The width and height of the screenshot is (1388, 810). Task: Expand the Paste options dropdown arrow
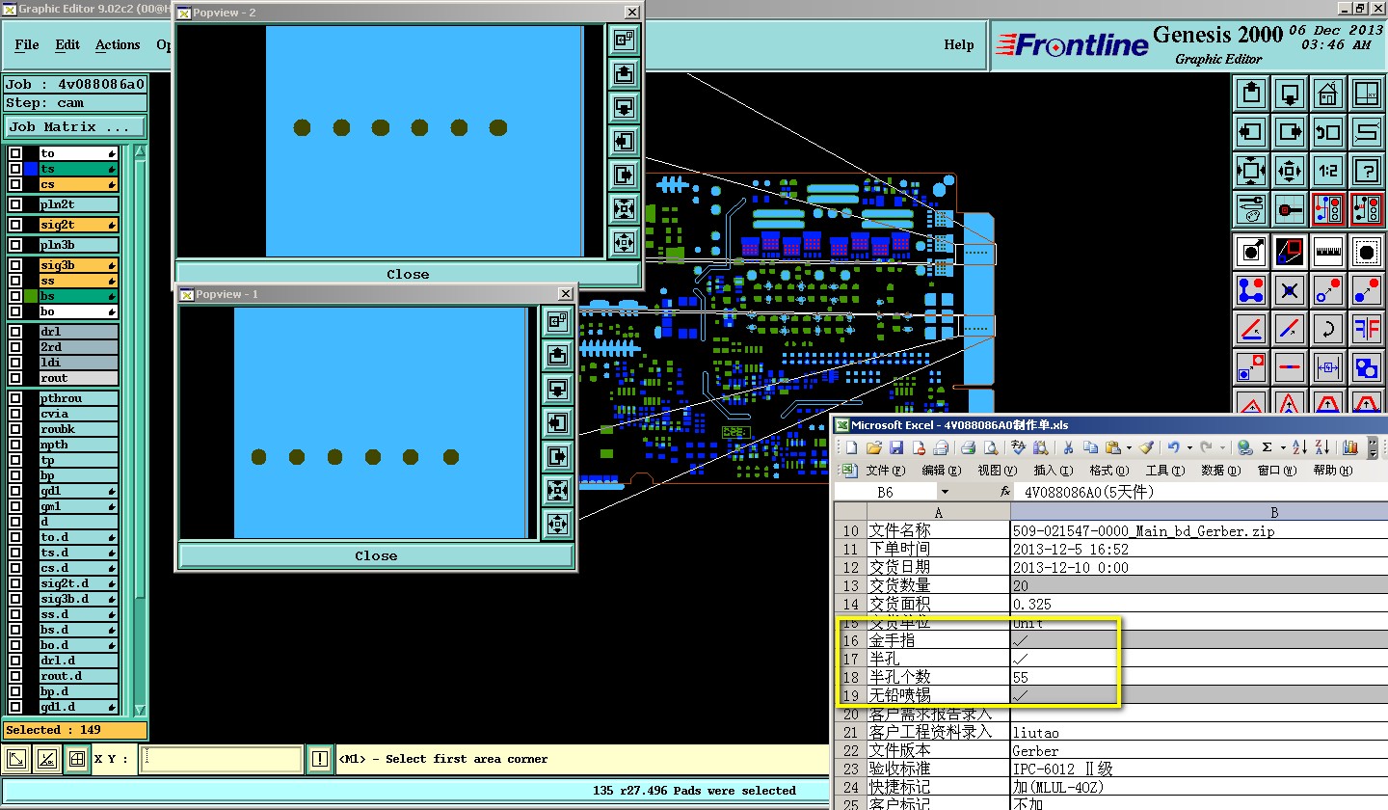[x=1128, y=447]
